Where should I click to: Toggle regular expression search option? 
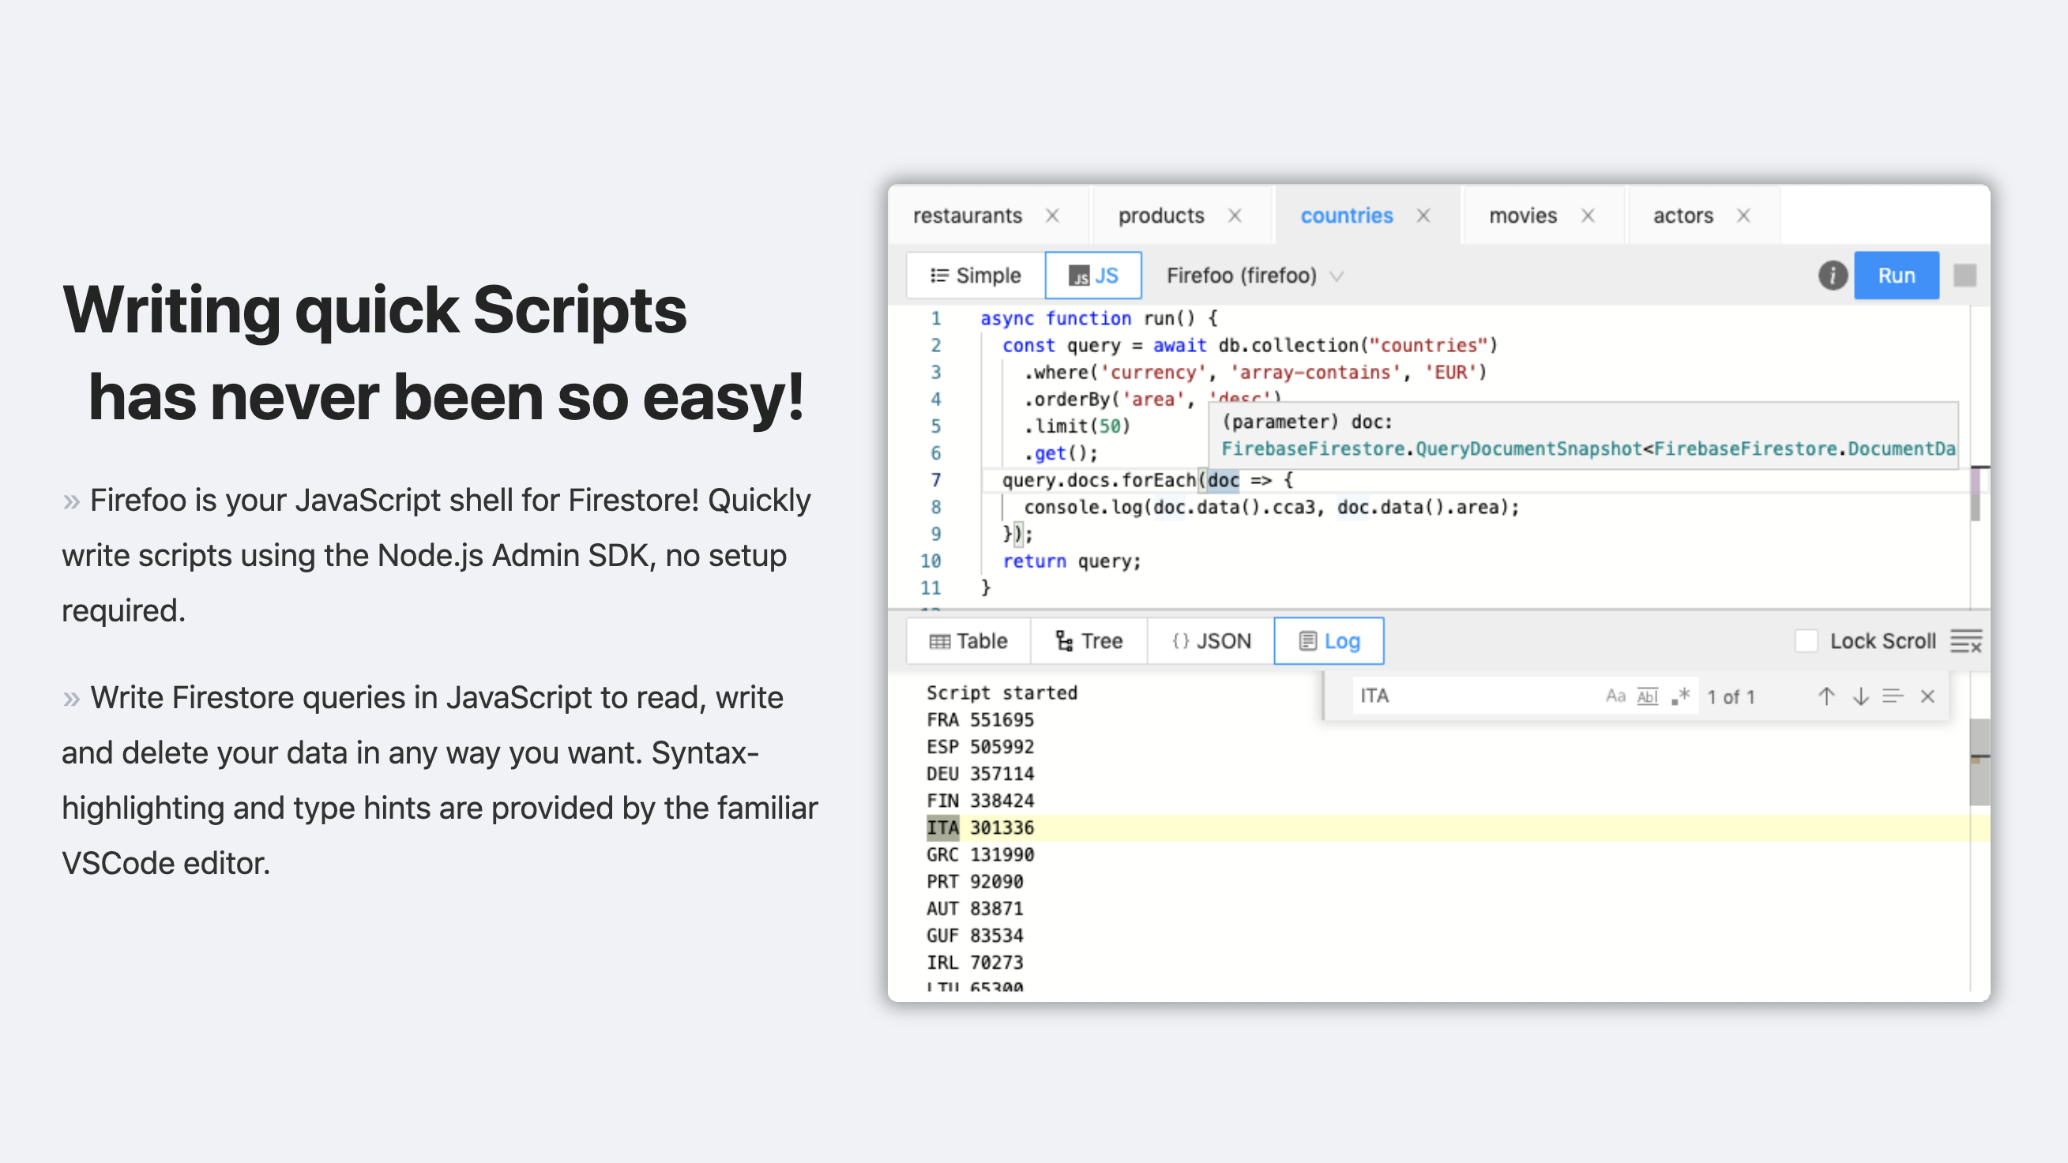[1680, 696]
